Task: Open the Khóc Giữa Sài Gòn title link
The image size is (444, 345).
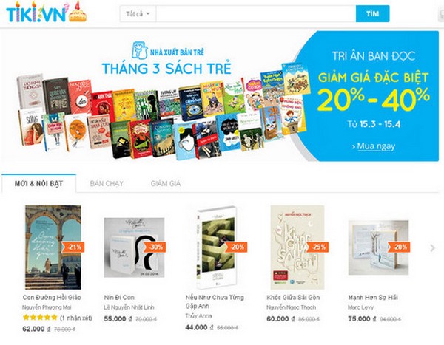Action: tap(293, 297)
